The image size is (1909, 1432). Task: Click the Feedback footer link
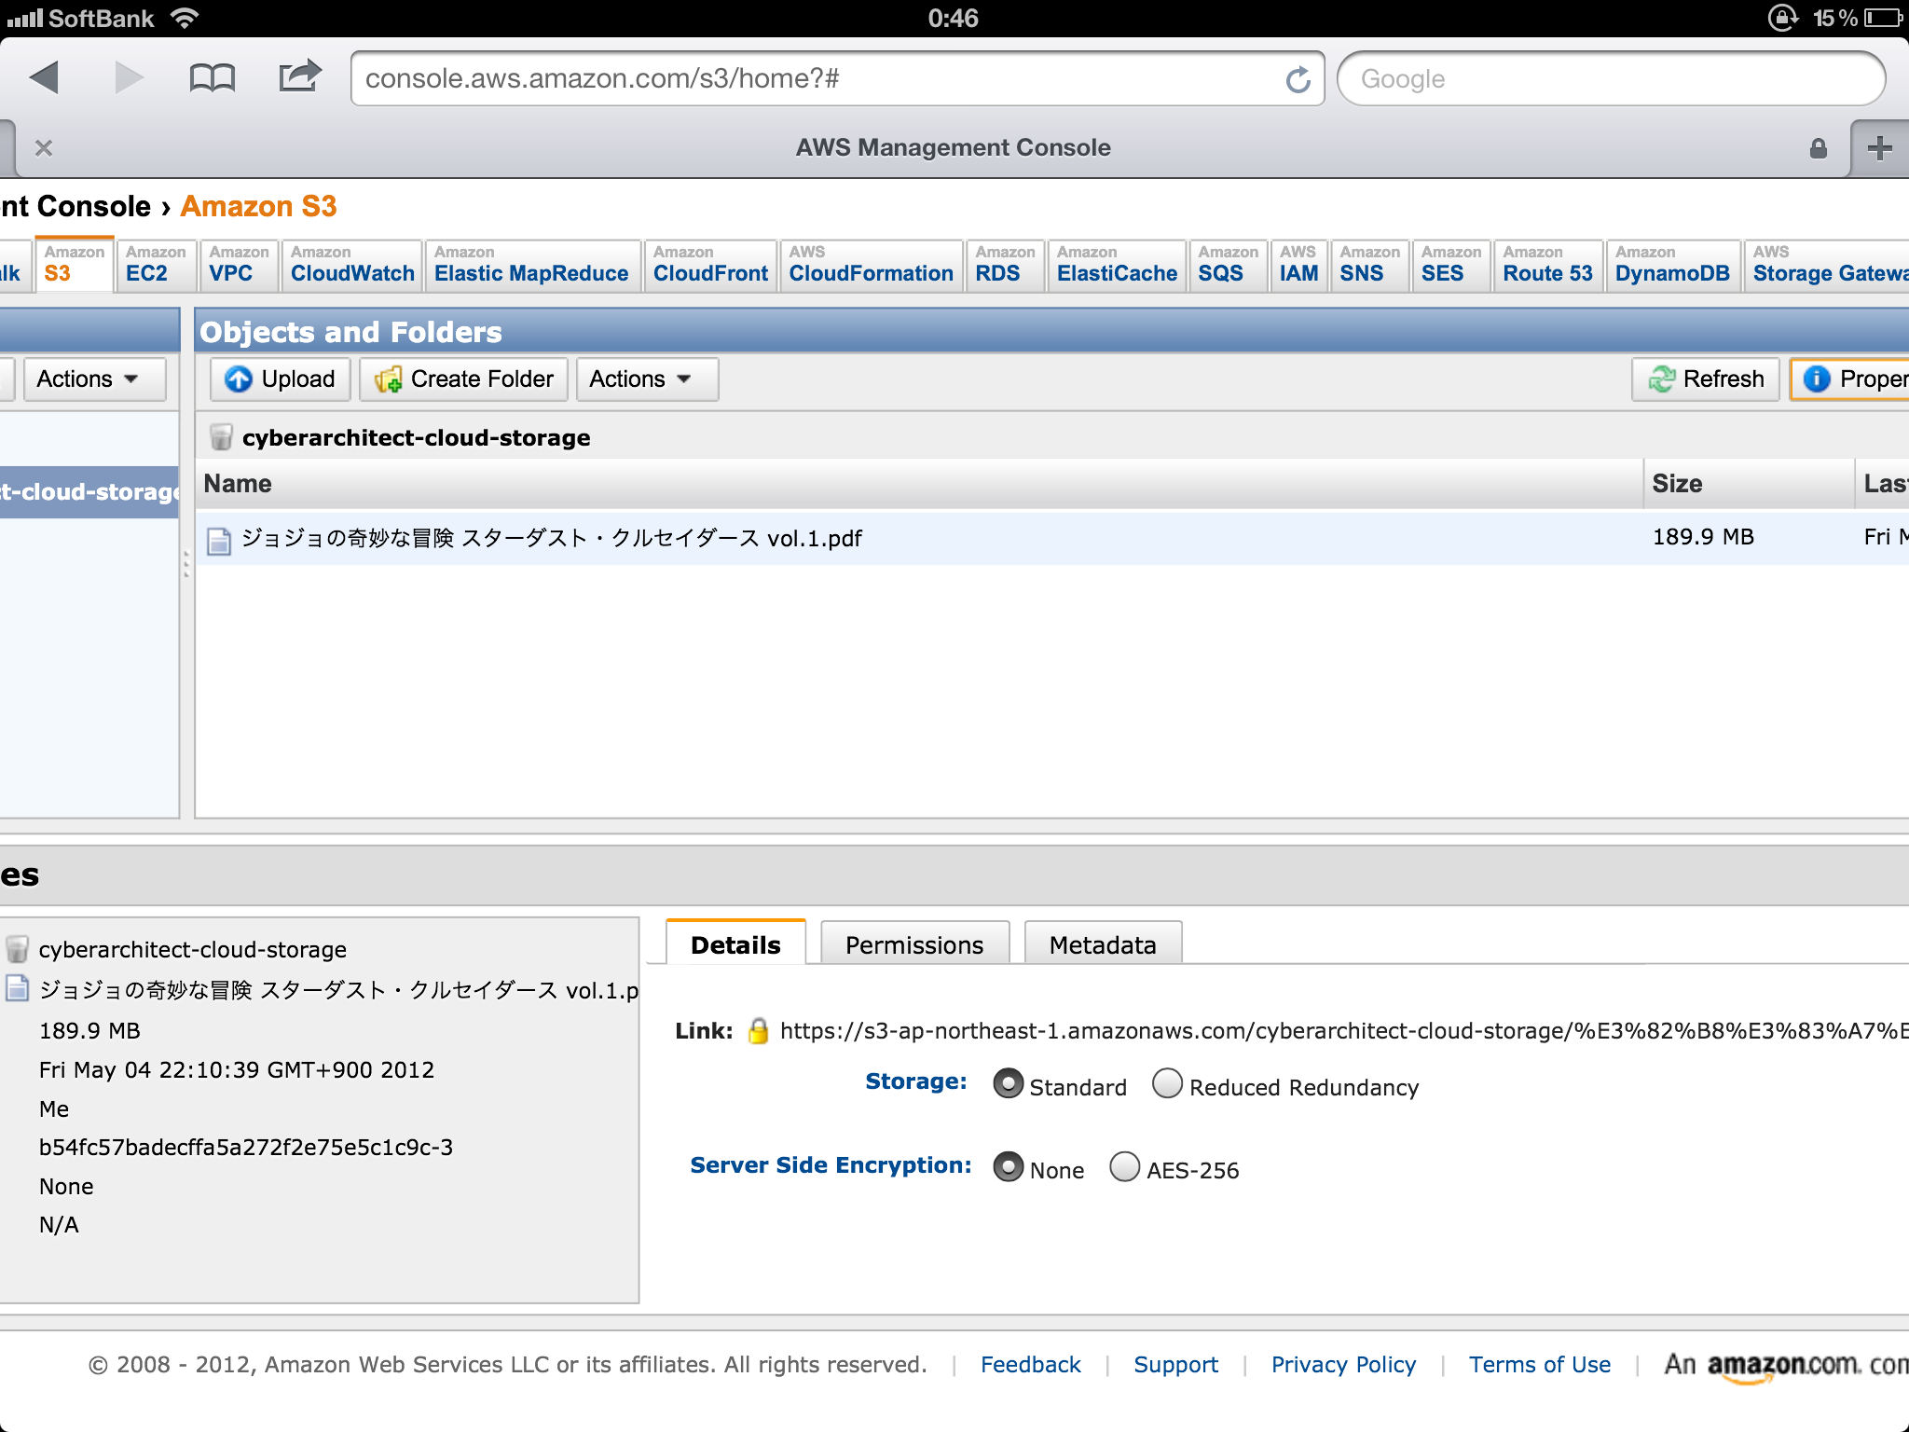[x=1030, y=1364]
